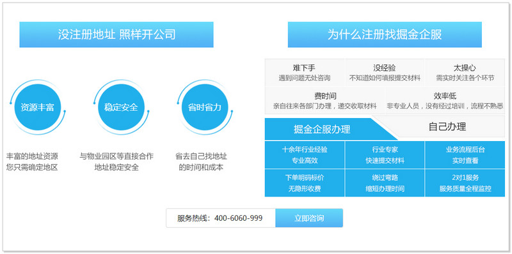The image size is (512, 254).
Task: Click the text 需实时关注各个环节
Action: [x=465, y=78]
